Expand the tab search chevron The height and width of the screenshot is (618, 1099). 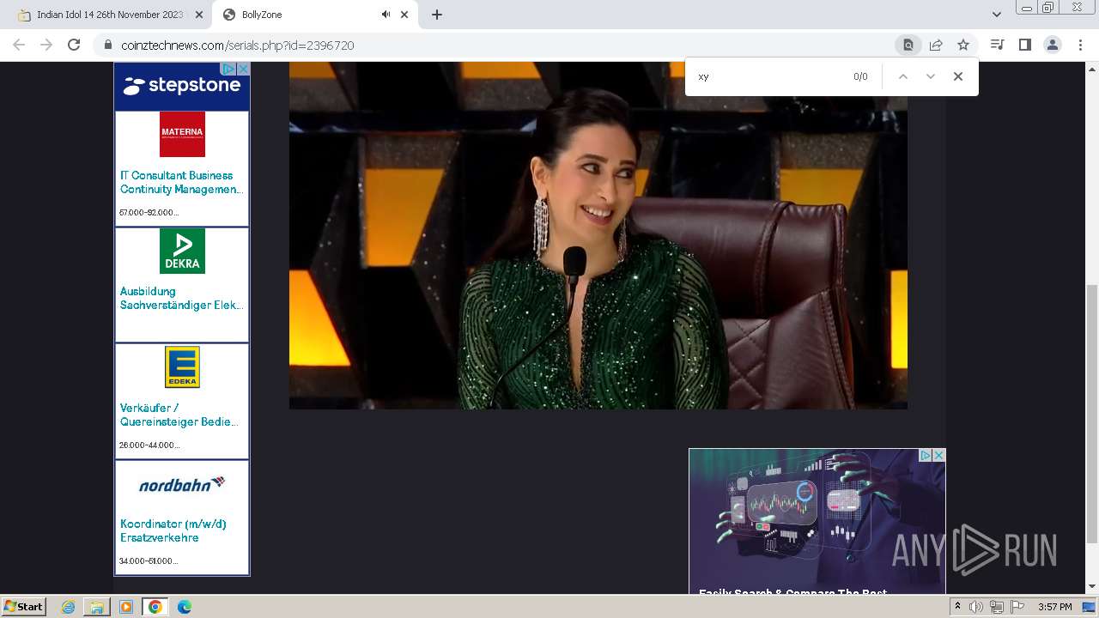(996, 15)
